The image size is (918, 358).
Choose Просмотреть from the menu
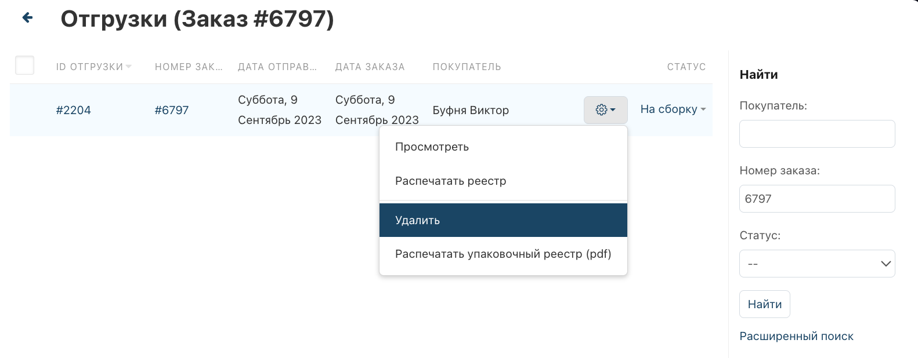[432, 147]
